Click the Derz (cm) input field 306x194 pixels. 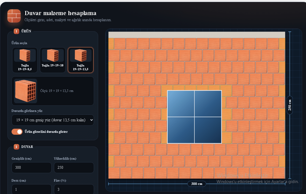coord(32,189)
